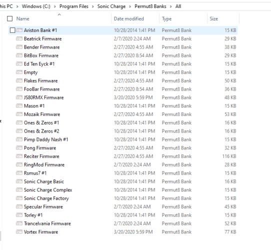Click Pong Firmware's 32 KB size cell
The height and width of the screenshot is (250, 271).
[230, 148]
